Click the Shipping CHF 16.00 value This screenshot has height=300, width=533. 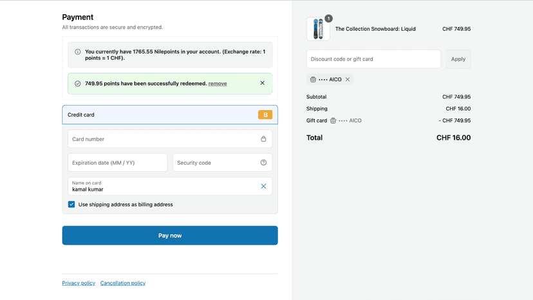coord(458,109)
